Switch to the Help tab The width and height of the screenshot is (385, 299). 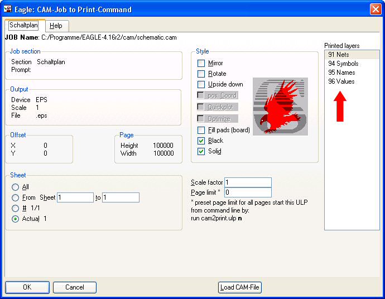56,26
